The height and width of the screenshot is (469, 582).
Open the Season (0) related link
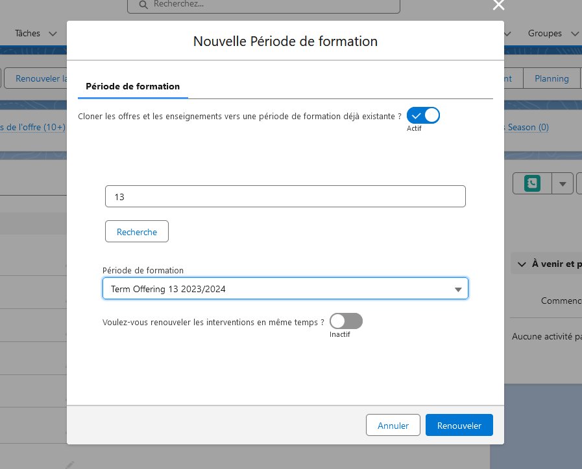coord(527,128)
